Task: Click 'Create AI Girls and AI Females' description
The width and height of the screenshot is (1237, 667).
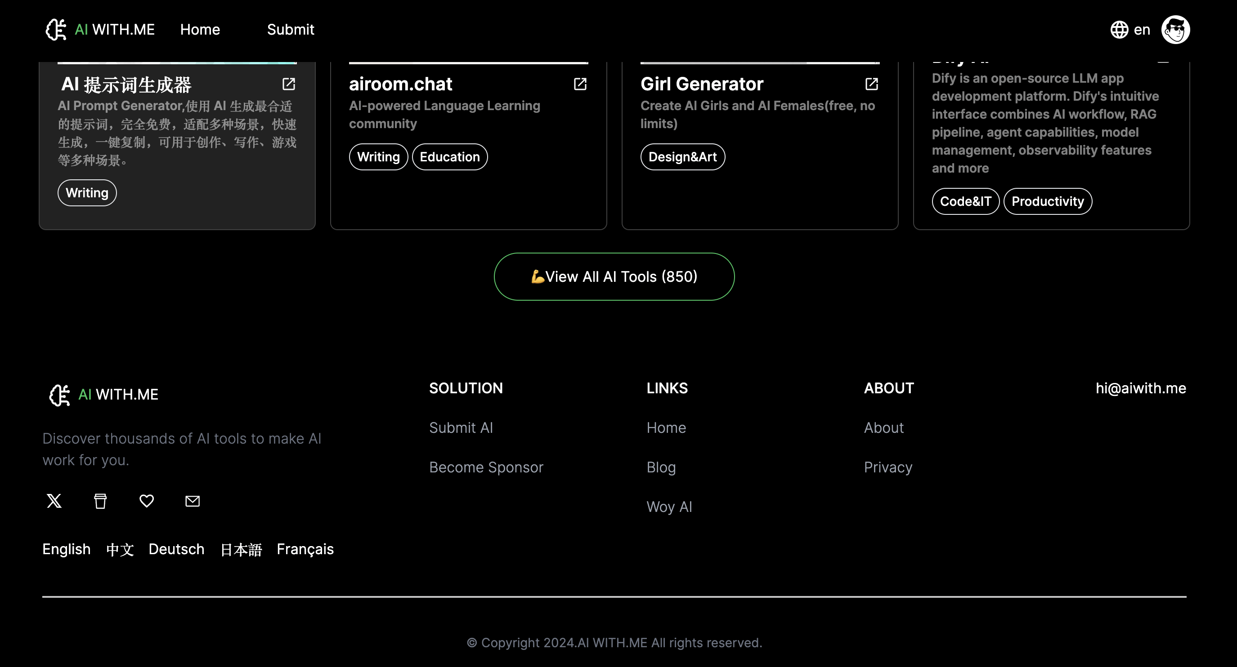Action: point(757,115)
